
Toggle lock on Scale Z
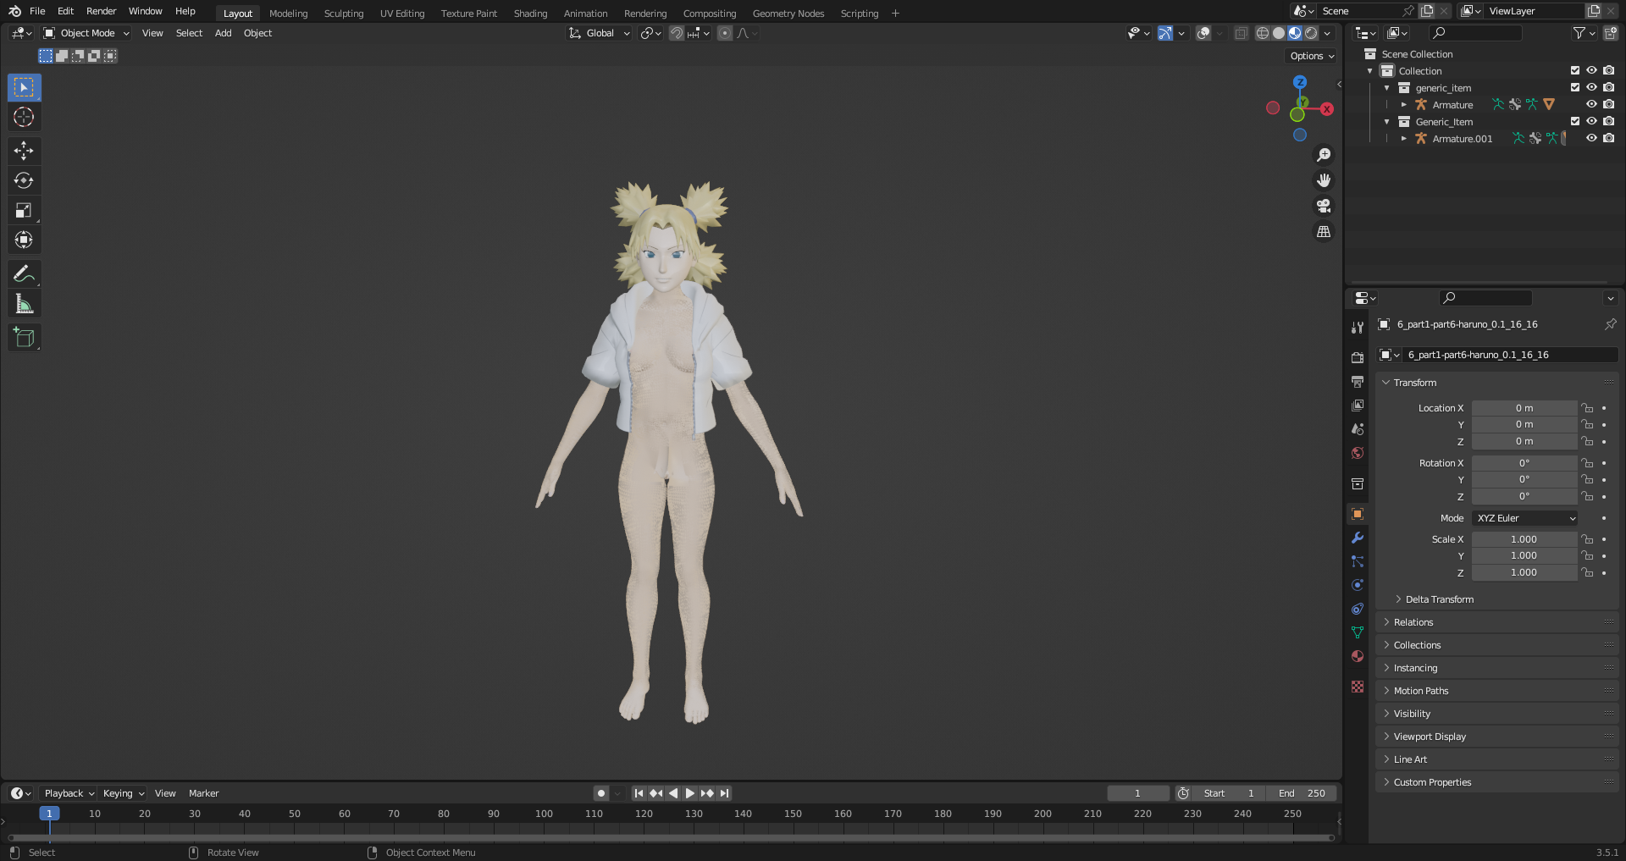point(1588,573)
